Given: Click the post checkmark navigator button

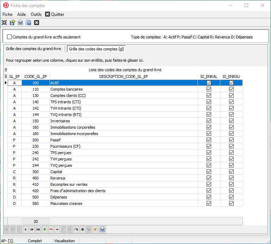Looking at the screenshot, I should [64, 230].
